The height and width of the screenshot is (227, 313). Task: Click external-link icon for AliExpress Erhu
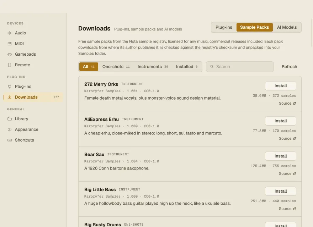295,138
